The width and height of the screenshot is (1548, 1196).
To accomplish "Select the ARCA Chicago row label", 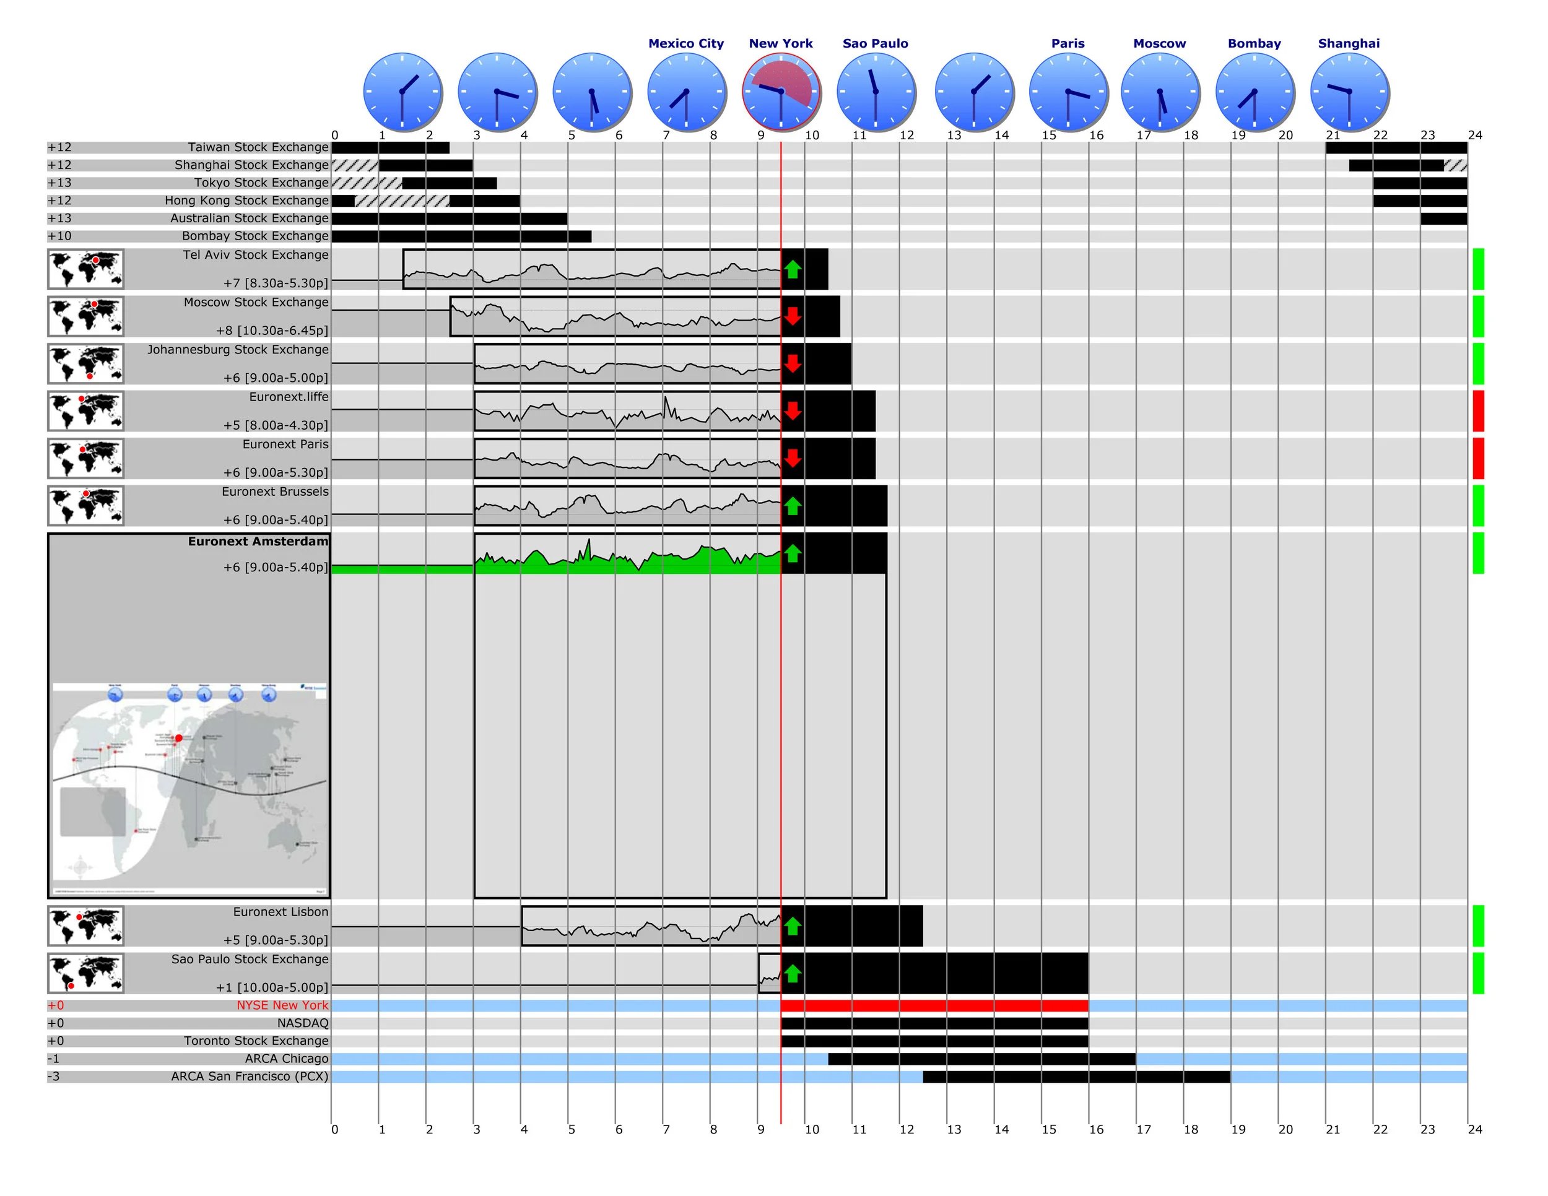I will click(x=287, y=1059).
